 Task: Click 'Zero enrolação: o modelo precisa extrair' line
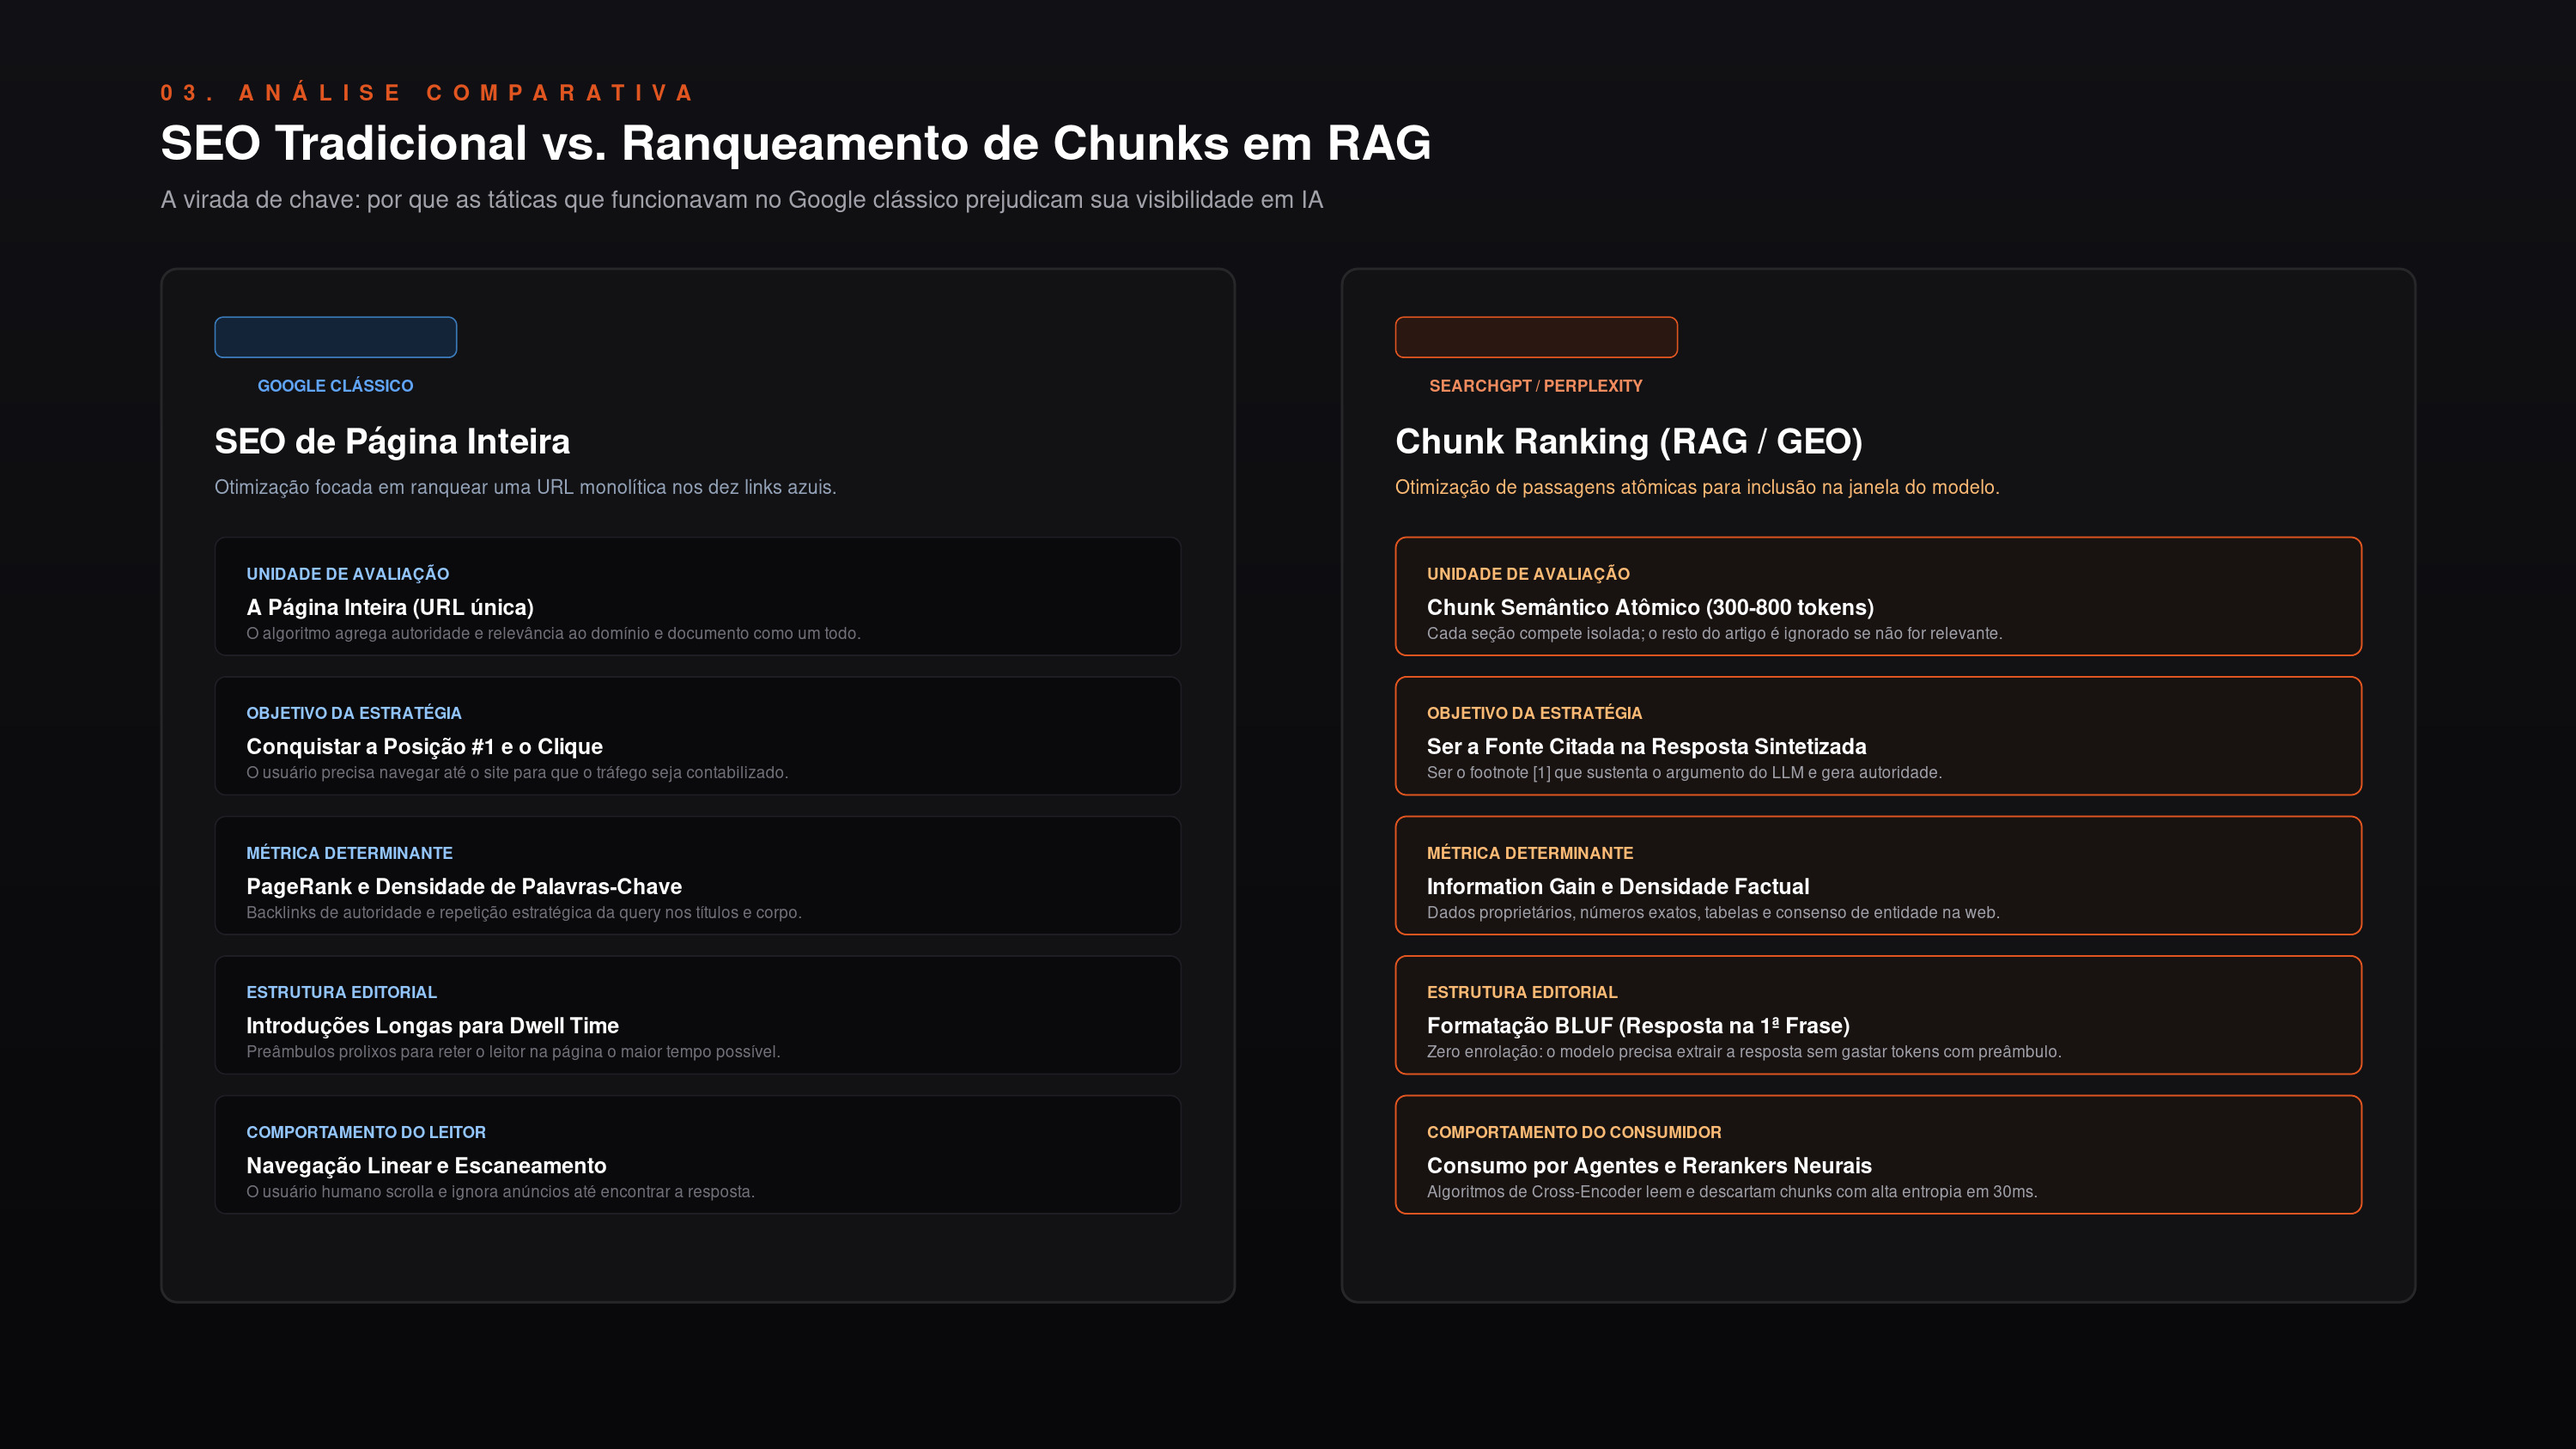pyautogui.click(x=1744, y=1051)
